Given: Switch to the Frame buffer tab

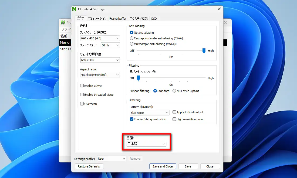Looking at the screenshot, I should point(118,19).
